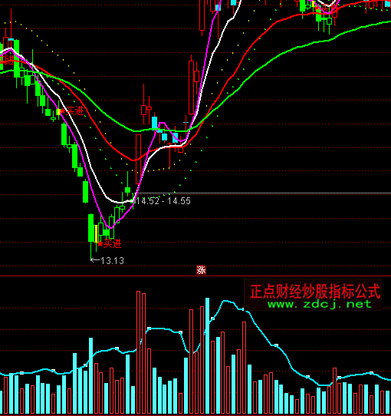The image size is (391, 416).
Task: Select the upper 买进 buy signal text
Action: (x=75, y=111)
